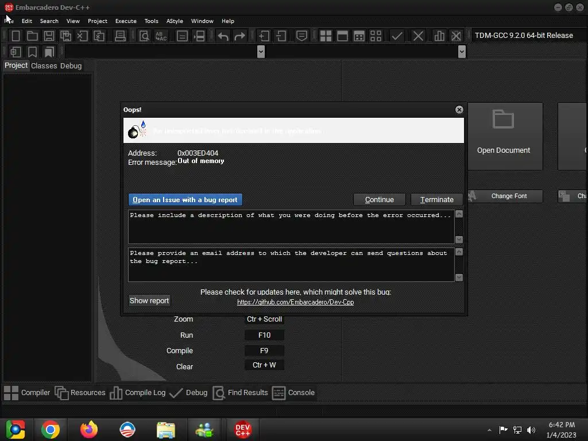Open the Help menu

tap(227, 21)
